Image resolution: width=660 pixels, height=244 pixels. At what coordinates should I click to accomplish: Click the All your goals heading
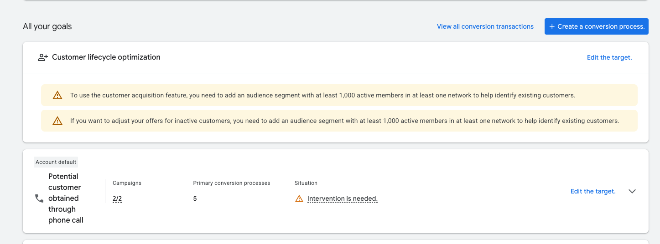47,26
